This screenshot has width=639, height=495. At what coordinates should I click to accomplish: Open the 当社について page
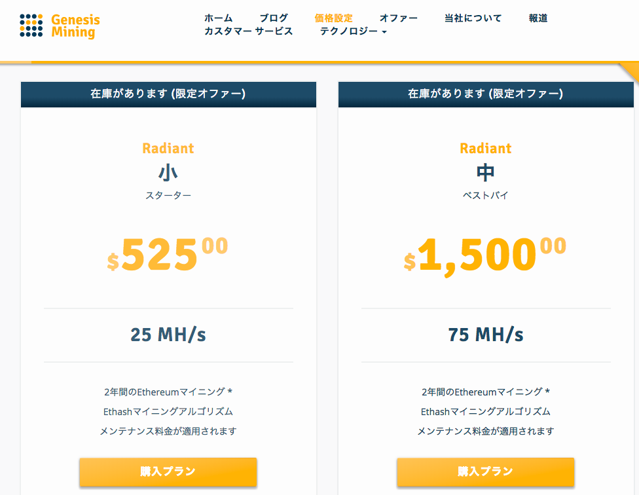(x=473, y=18)
